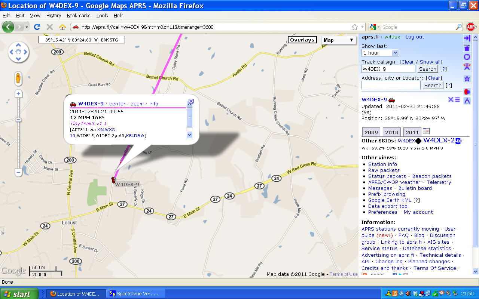Image resolution: width=479 pixels, height=299 pixels.
Task: Click the Firefox forward arrow button
Action: pos(19,27)
